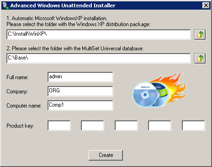The height and width of the screenshot is (167, 212).
Task: Click the "Full name:" label
Action: tap(17, 77)
